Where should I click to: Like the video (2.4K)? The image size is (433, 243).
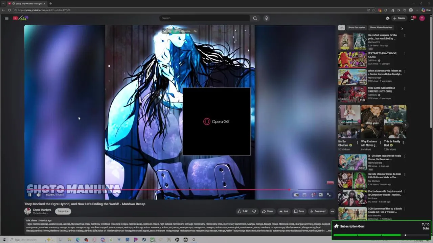point(243,211)
